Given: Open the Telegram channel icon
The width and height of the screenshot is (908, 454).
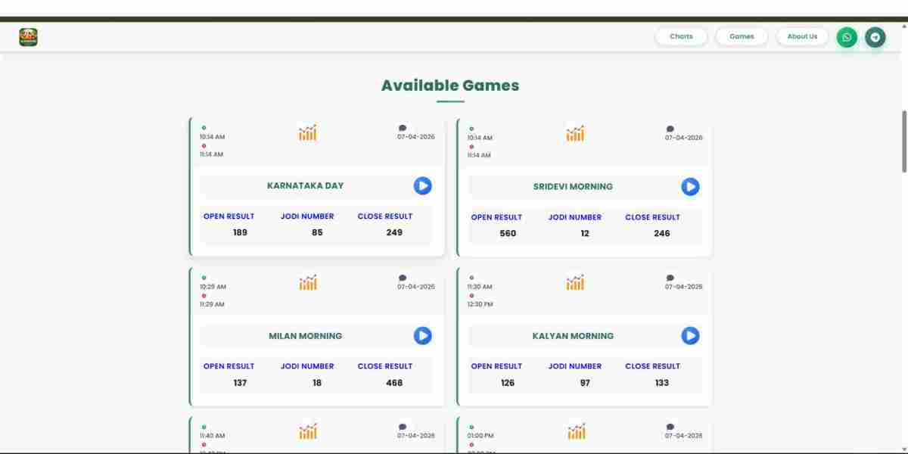Looking at the screenshot, I should coord(875,37).
